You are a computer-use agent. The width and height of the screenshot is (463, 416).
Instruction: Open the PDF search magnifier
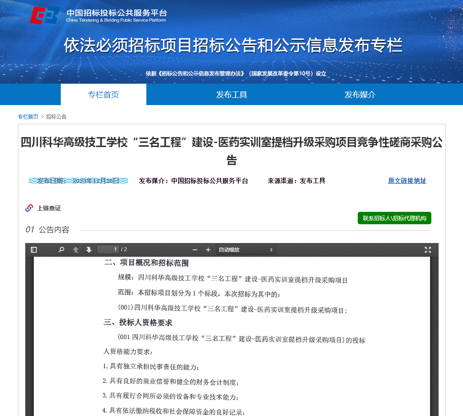coord(62,250)
